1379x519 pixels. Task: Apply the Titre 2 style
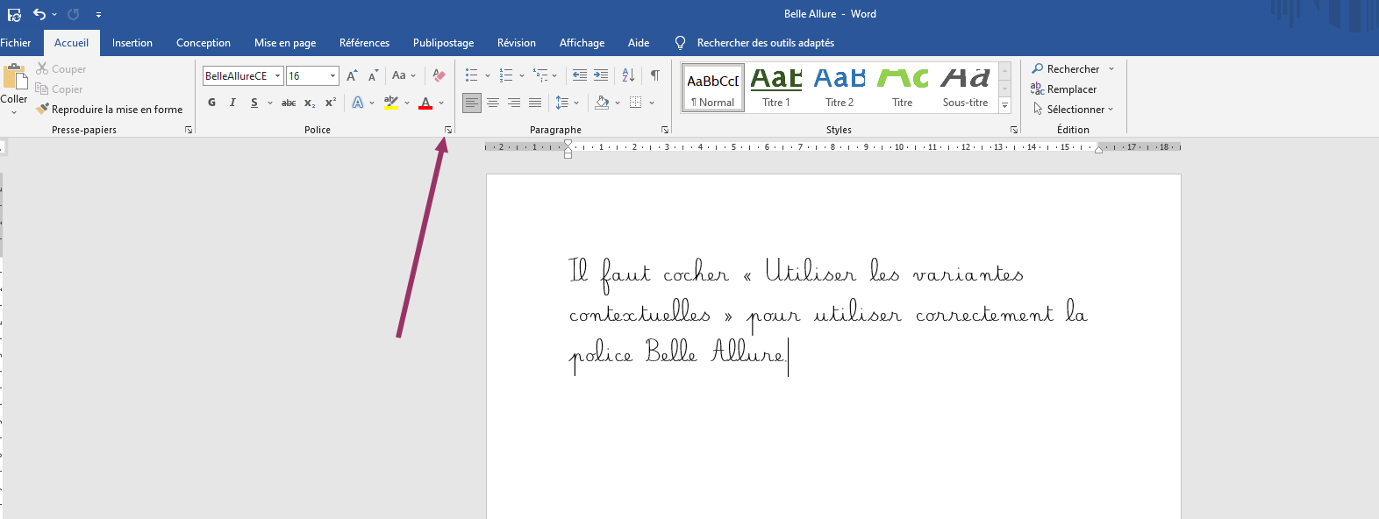click(x=840, y=88)
